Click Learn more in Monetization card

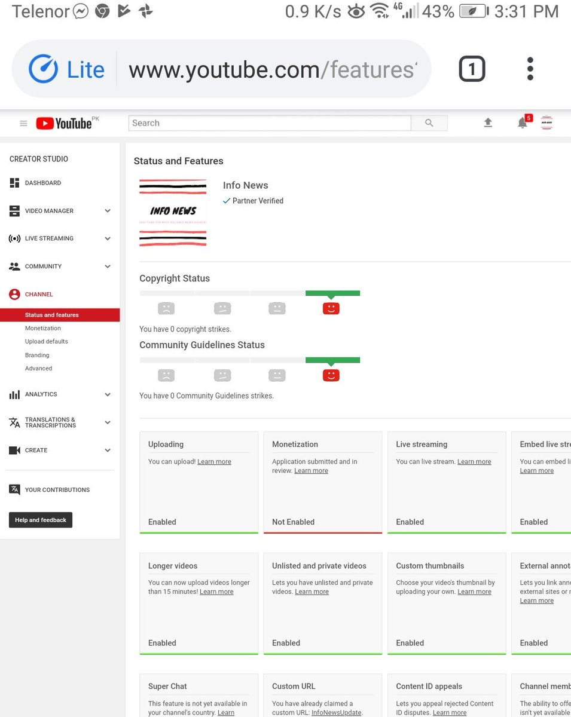point(311,471)
